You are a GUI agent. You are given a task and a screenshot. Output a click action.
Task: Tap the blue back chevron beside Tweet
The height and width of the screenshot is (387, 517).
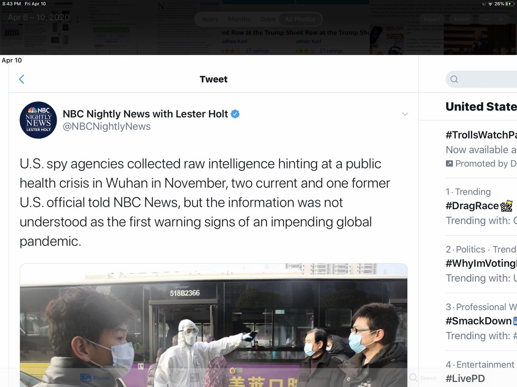(22, 79)
